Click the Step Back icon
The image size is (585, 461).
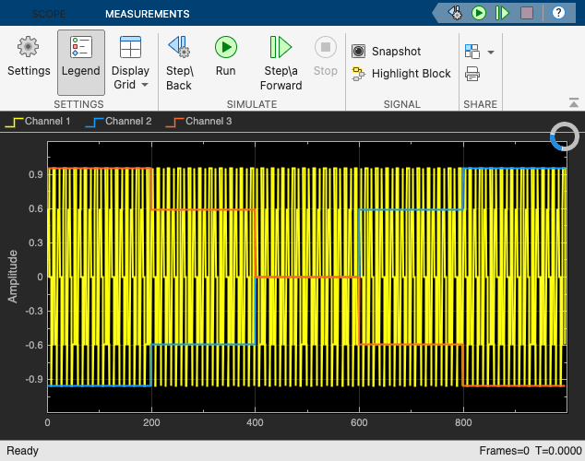pyautogui.click(x=178, y=47)
